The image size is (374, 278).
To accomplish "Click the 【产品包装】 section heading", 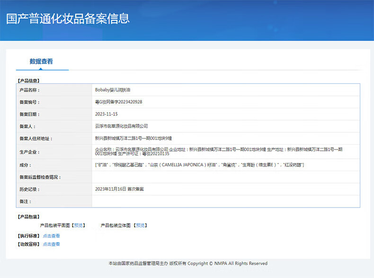I will click(x=28, y=217).
